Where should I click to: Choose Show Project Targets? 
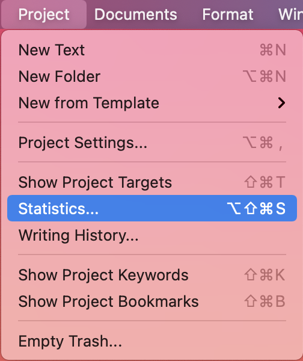point(152,182)
